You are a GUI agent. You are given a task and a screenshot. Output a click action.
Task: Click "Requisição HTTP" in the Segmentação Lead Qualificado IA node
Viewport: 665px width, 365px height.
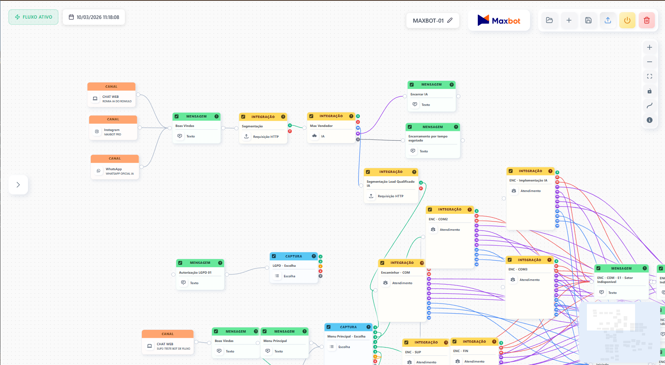coord(391,196)
